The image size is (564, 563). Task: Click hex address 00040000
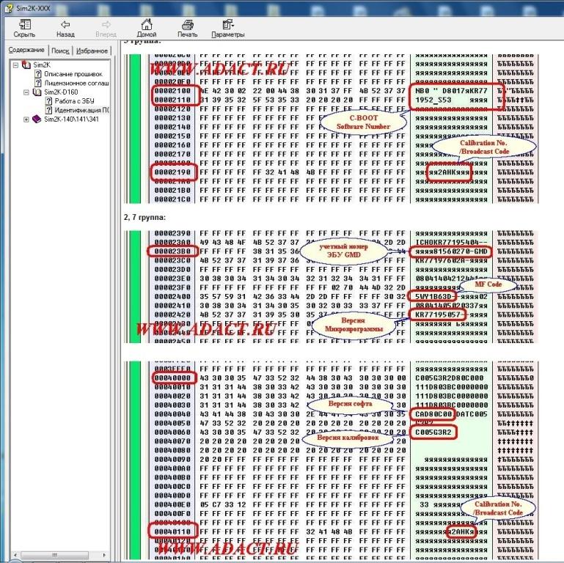172,378
